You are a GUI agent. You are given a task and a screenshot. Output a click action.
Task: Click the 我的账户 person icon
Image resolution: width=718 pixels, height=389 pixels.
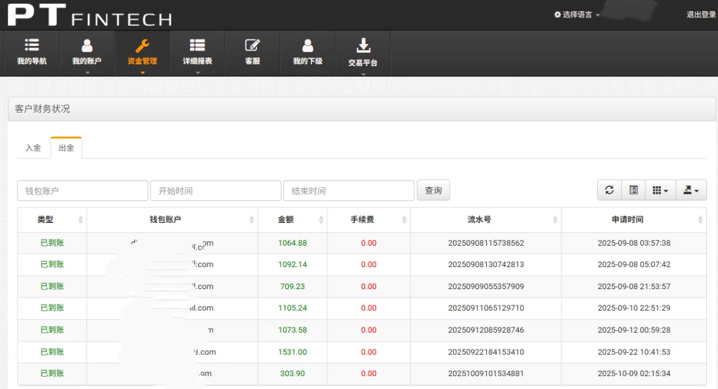point(87,46)
